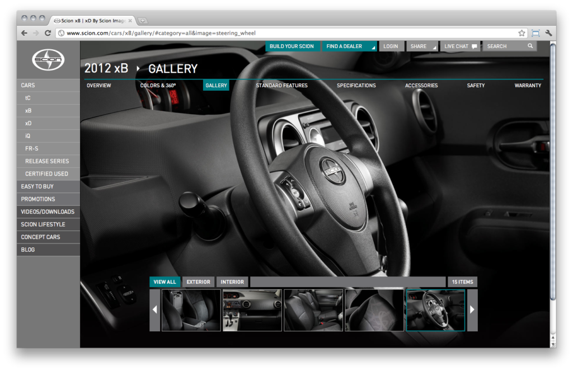Click the 2012 xB breadcrumb title

click(106, 68)
